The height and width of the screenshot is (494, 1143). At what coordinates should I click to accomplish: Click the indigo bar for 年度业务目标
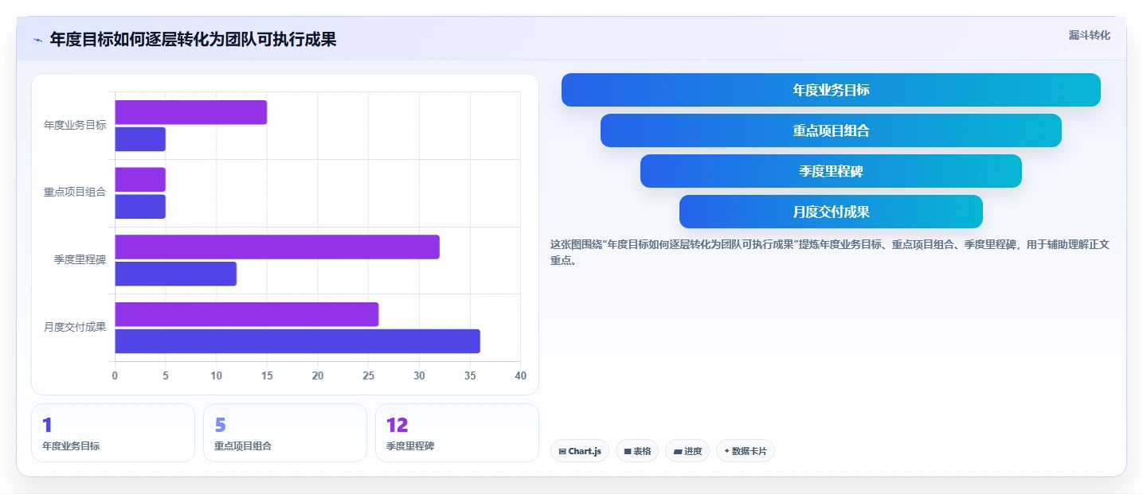(140, 139)
